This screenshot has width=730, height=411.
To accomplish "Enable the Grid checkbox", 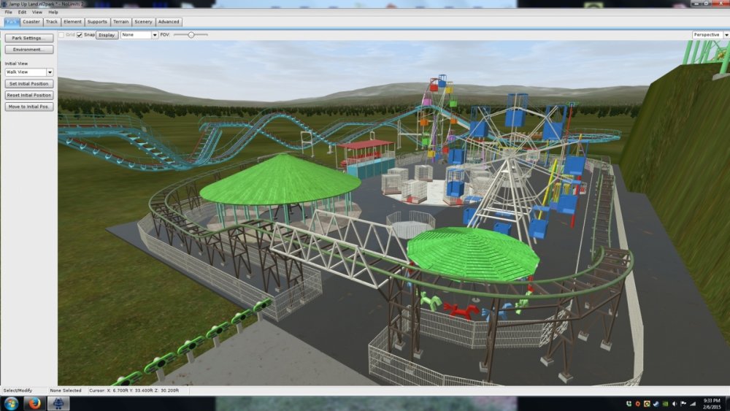I will coord(62,34).
